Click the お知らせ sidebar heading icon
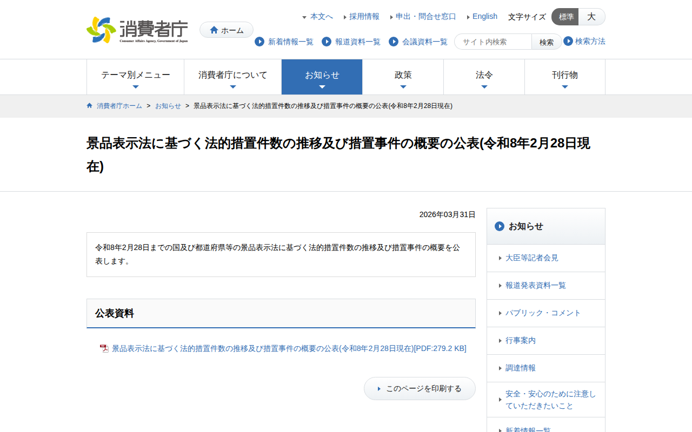 pyautogui.click(x=500, y=226)
